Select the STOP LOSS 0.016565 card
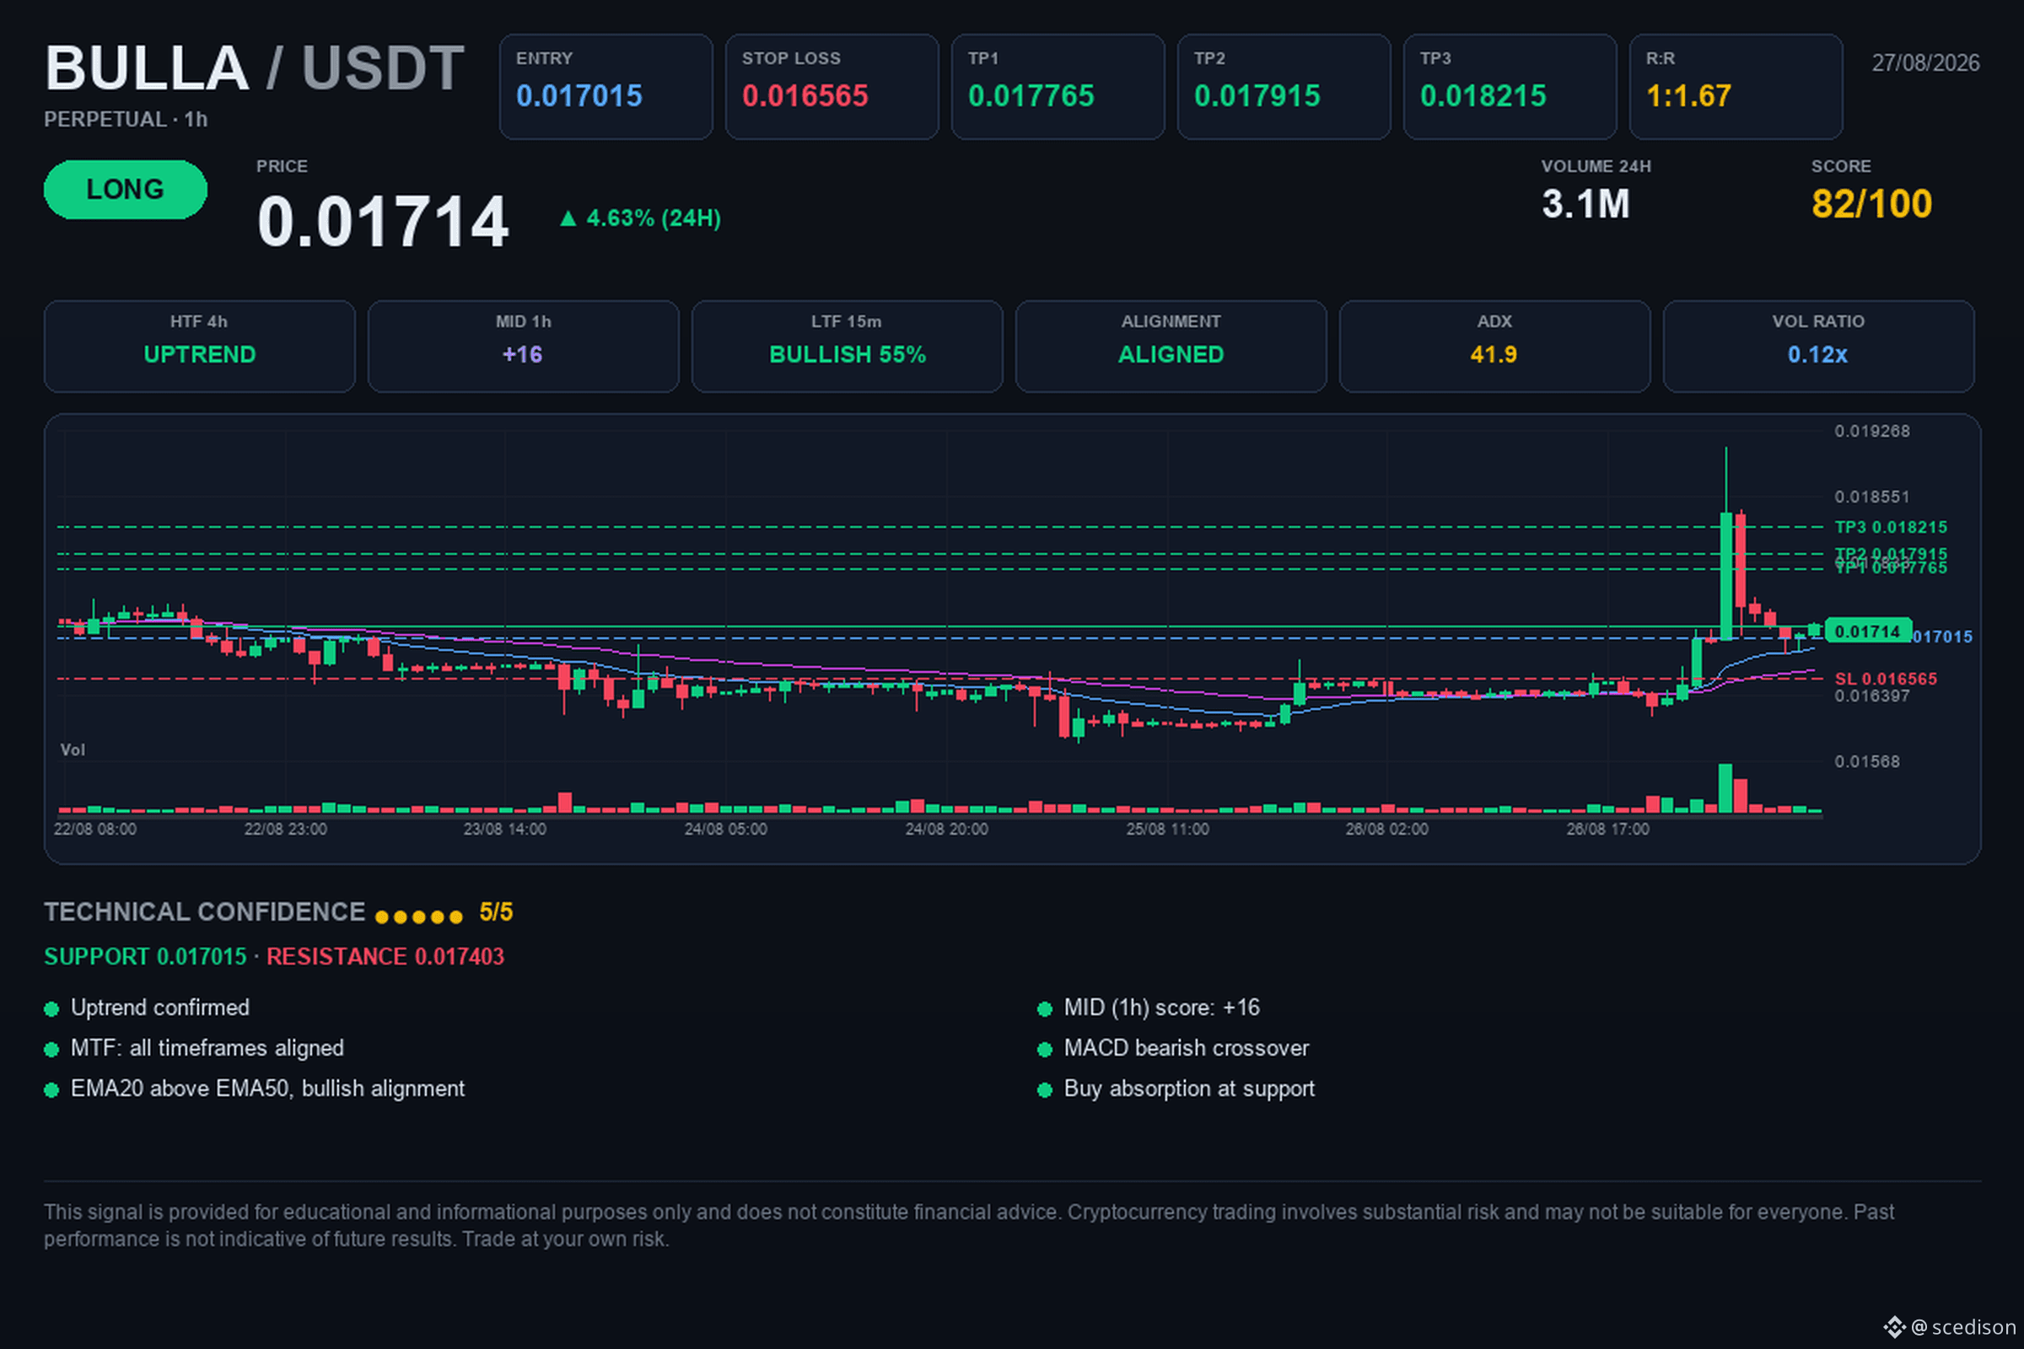 tap(832, 87)
